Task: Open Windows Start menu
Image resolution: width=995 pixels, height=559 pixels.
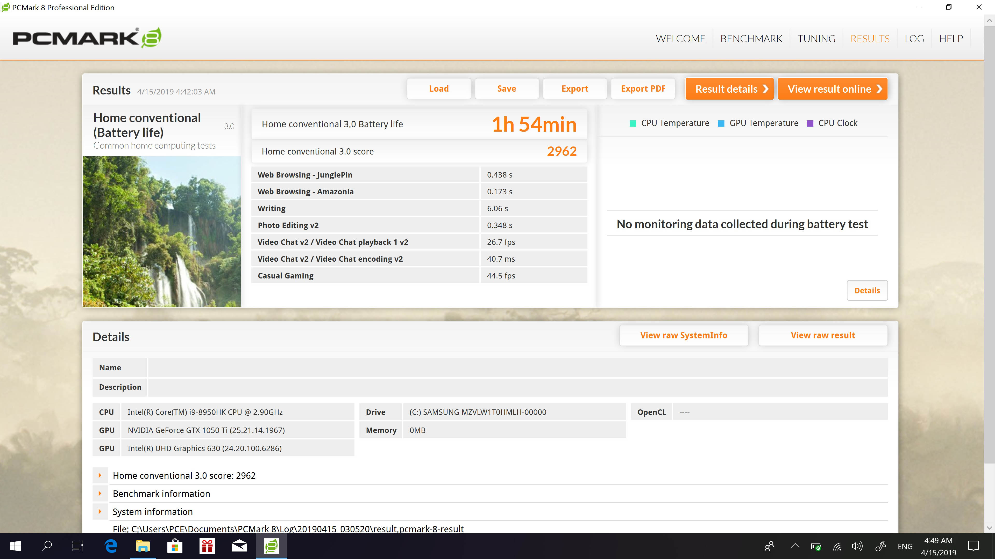Action: click(16, 546)
